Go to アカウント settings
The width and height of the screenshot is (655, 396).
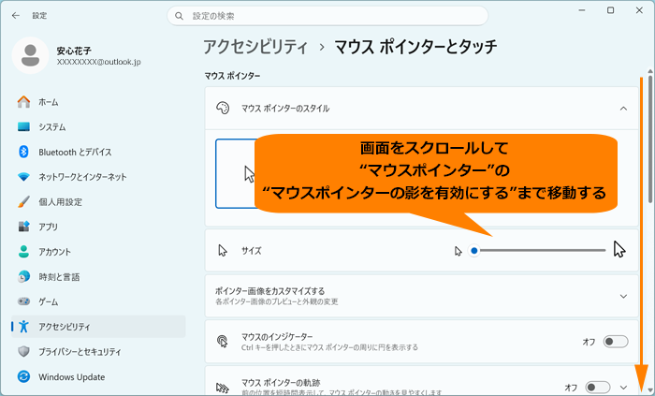(98, 252)
